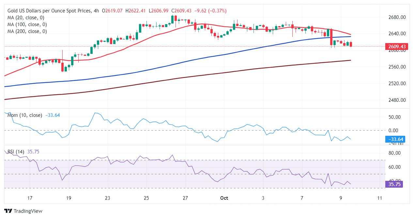Click the 23 date marker on time axis
414x218 pixels.
[108, 198]
